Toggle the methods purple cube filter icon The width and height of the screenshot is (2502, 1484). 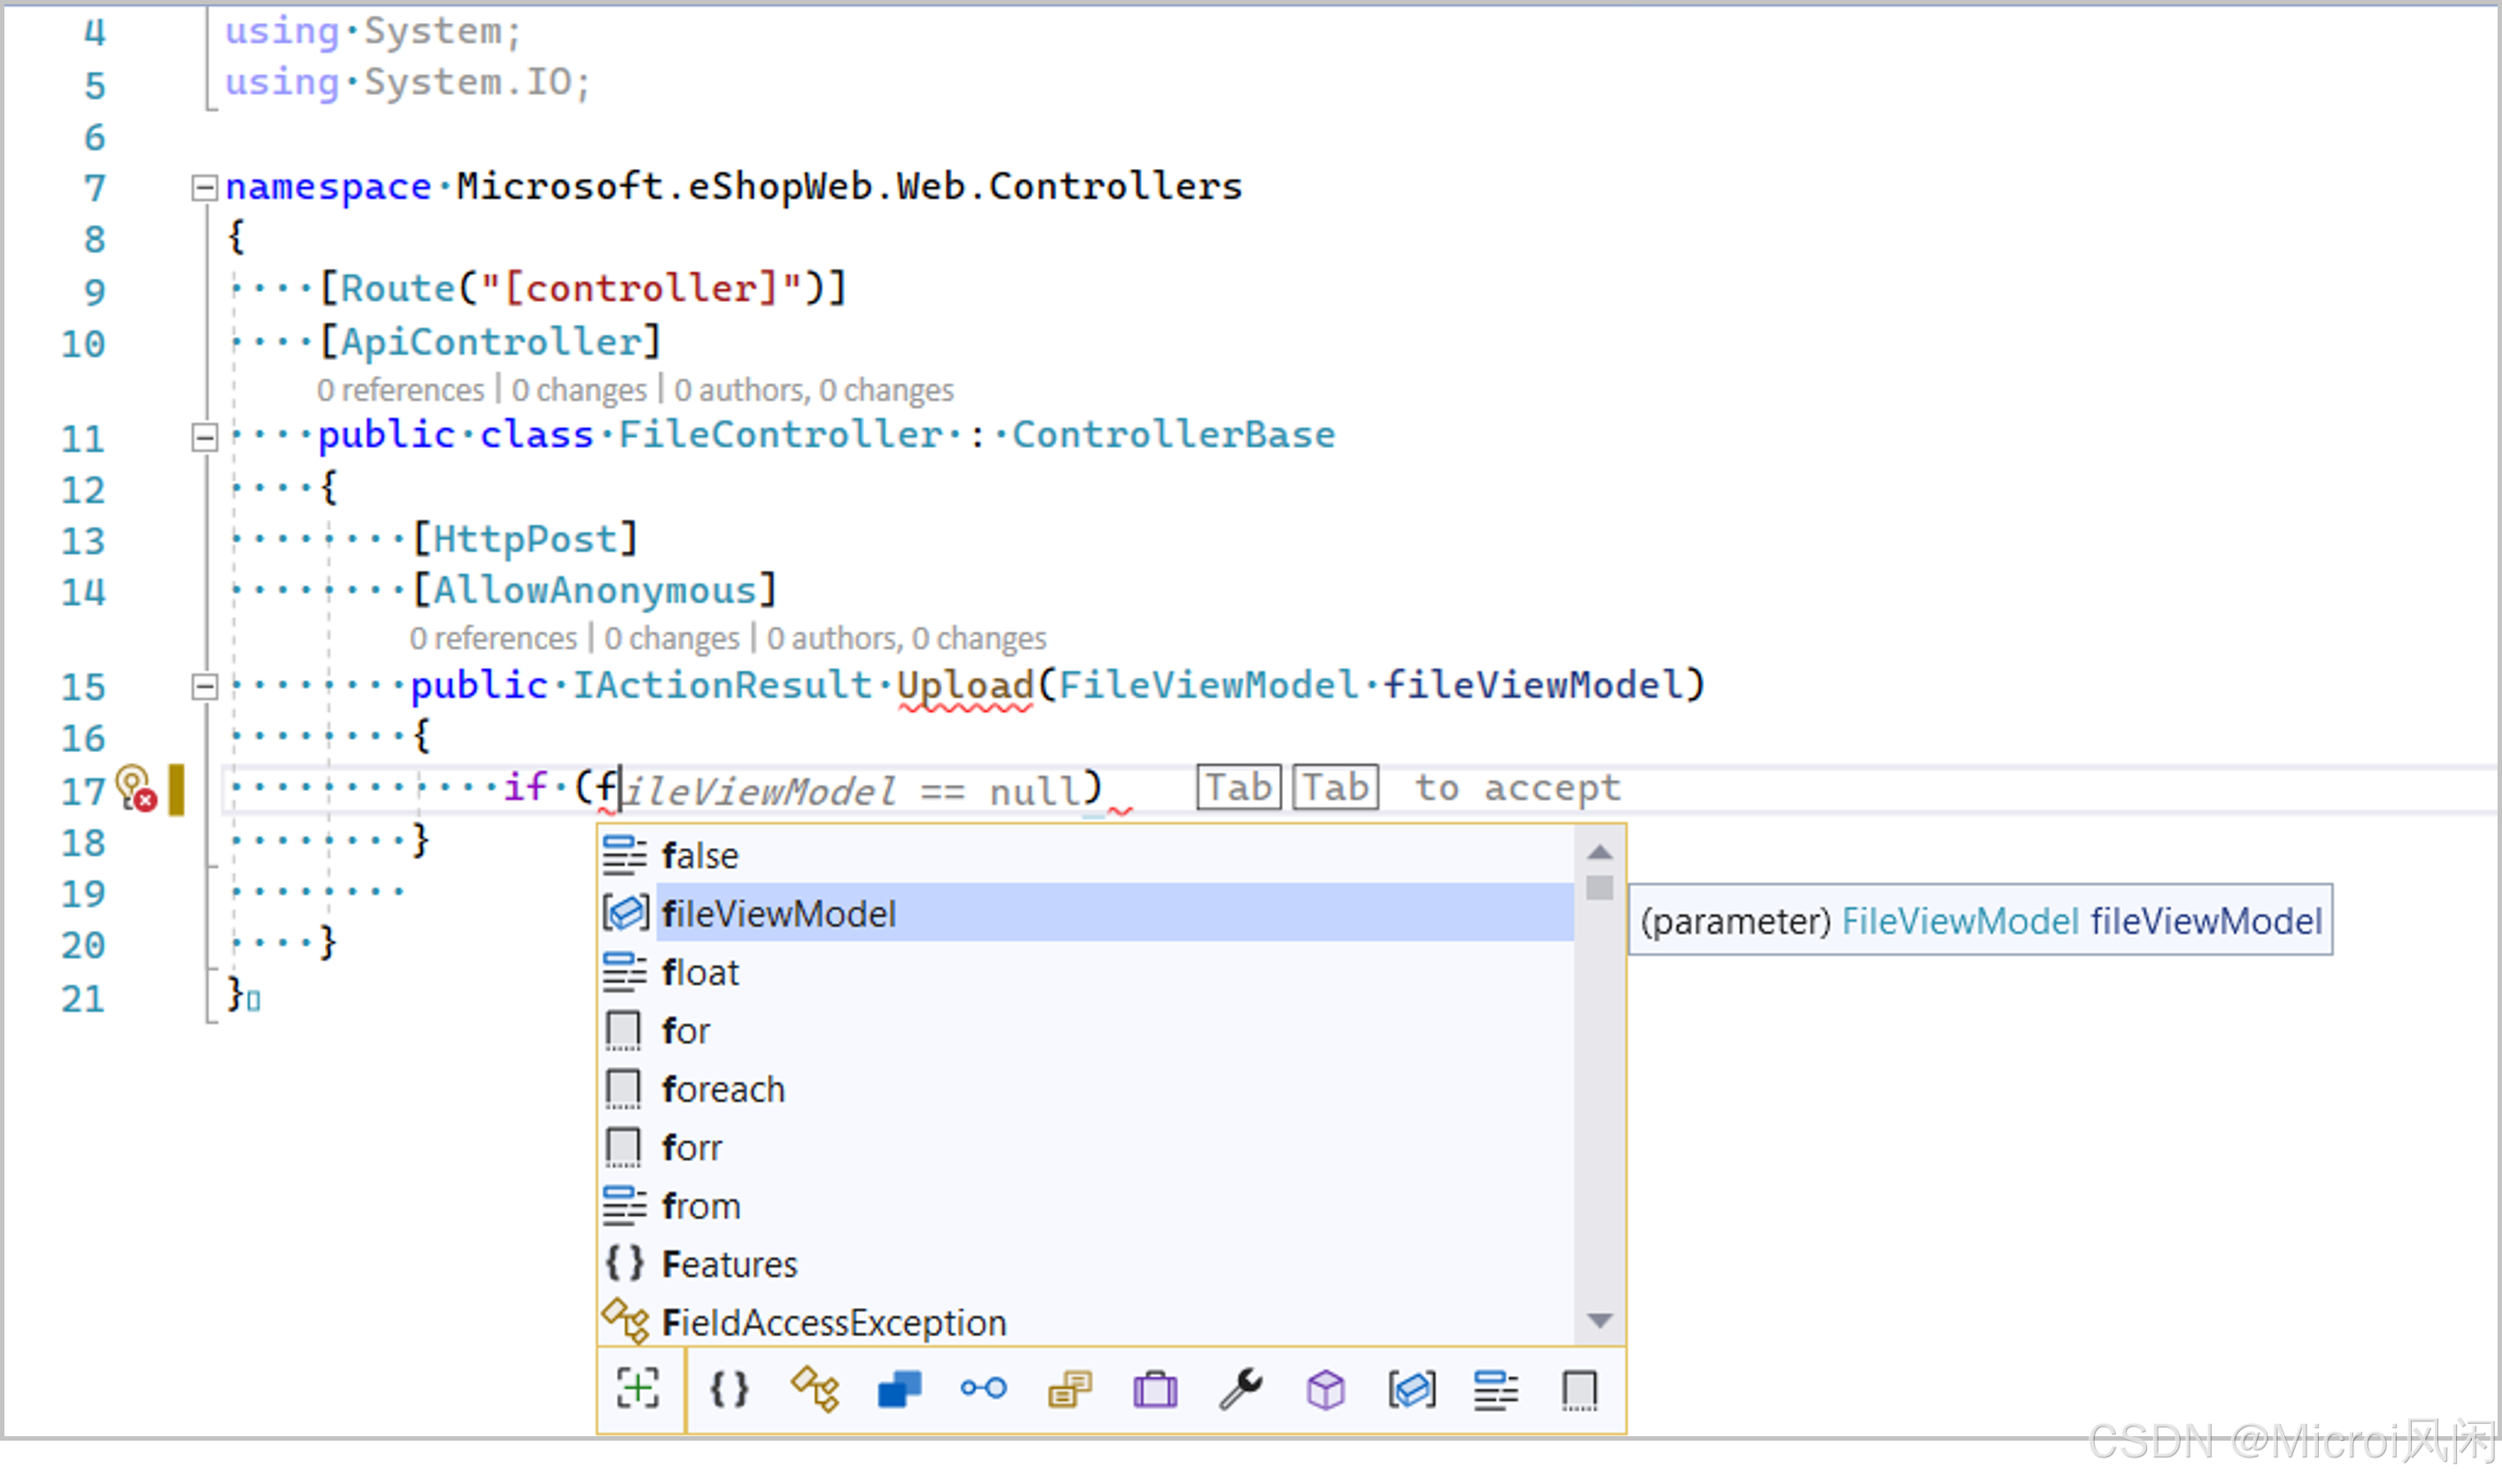pos(1325,1389)
